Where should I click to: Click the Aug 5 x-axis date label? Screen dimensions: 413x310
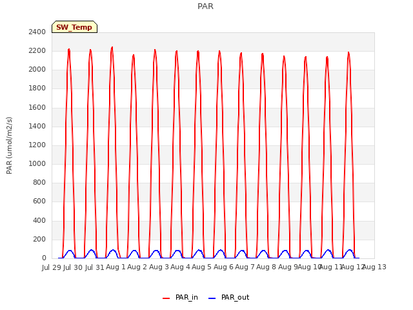tap(201, 267)
